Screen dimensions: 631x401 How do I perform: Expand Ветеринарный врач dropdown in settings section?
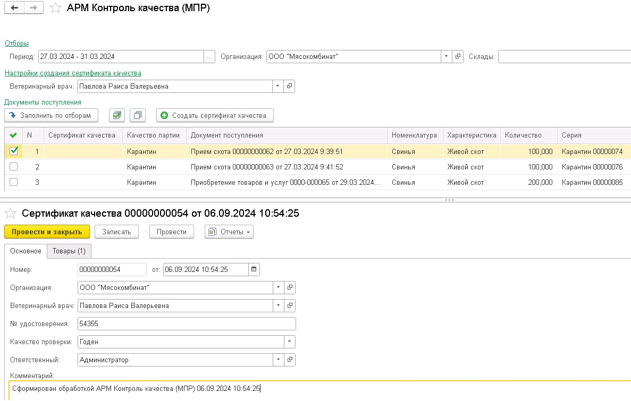pyautogui.click(x=278, y=86)
